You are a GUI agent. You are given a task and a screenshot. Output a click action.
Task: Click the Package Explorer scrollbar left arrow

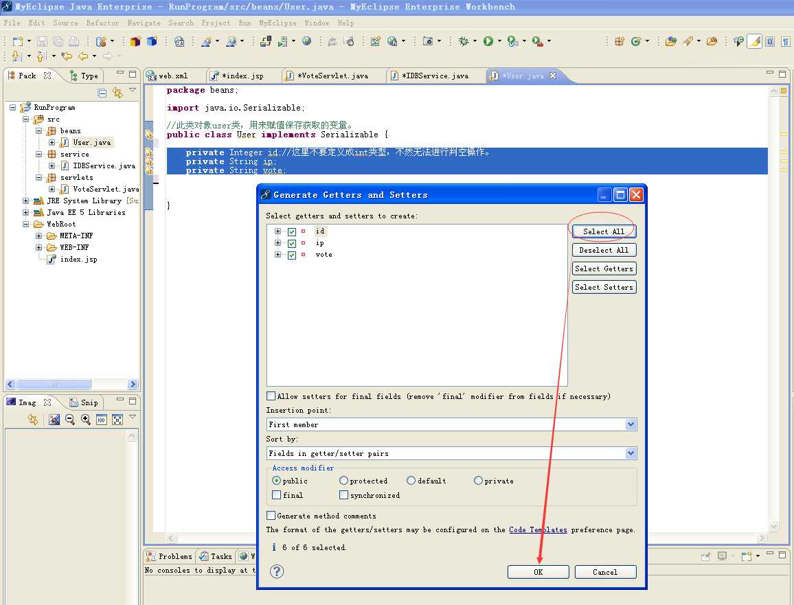tap(10, 385)
